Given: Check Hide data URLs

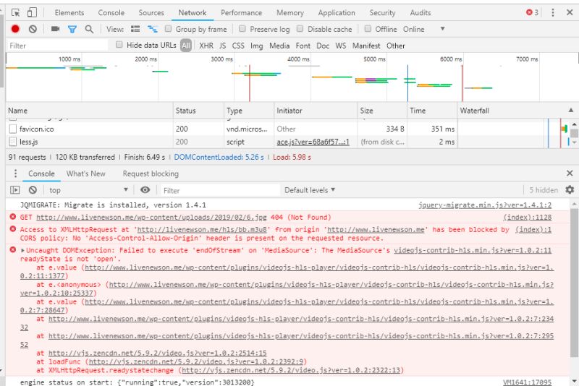Looking at the screenshot, I should click(119, 45).
